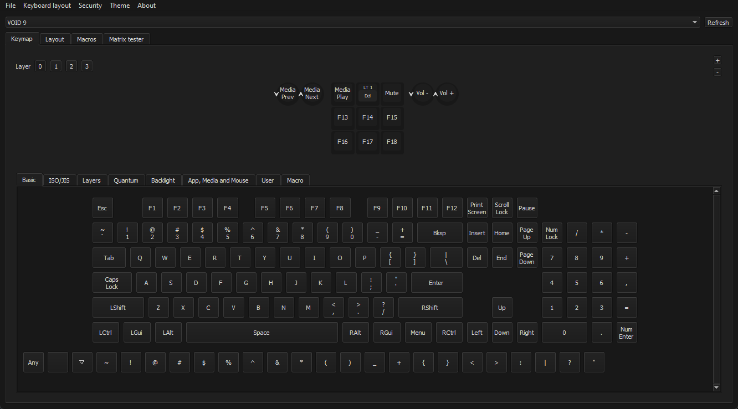Select the F14 key in keymap
The width and height of the screenshot is (738, 409).
pos(367,118)
